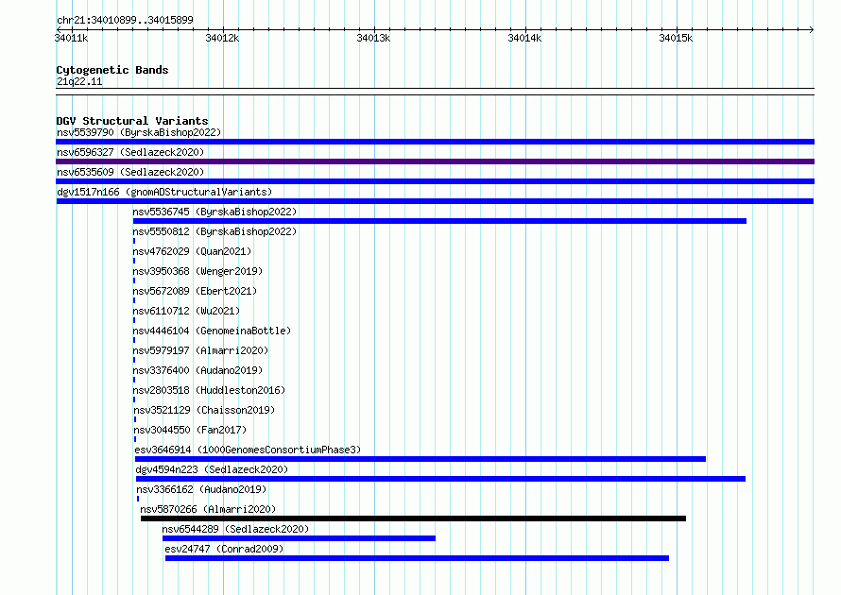Select the nsv6110712 (Wu2021) label
841x595 pixels.
(186, 311)
